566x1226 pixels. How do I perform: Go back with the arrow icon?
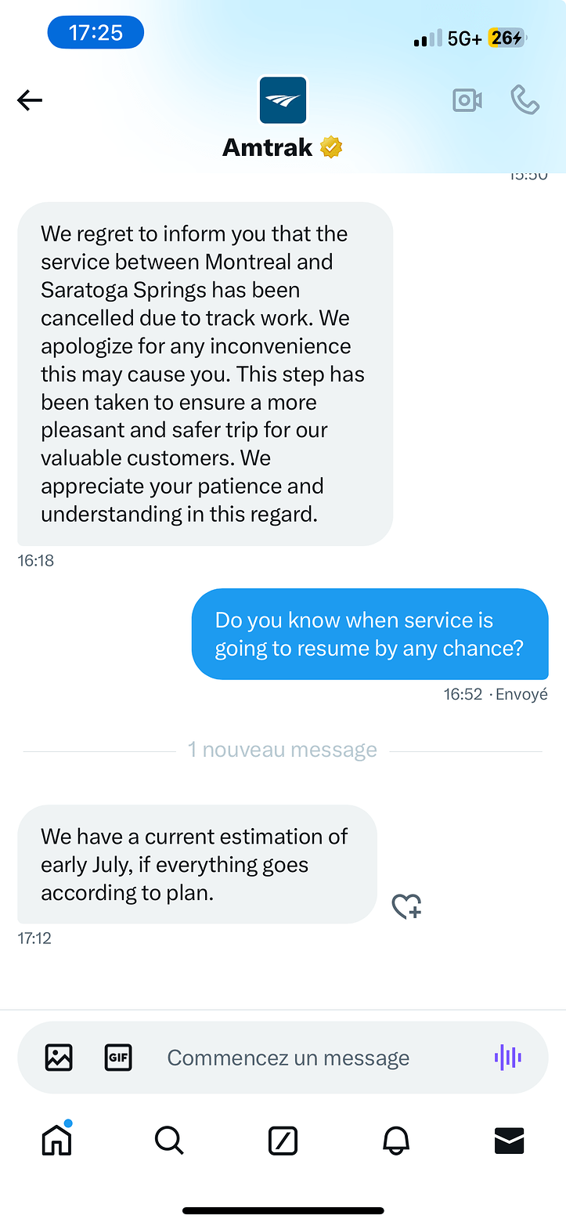[30, 100]
